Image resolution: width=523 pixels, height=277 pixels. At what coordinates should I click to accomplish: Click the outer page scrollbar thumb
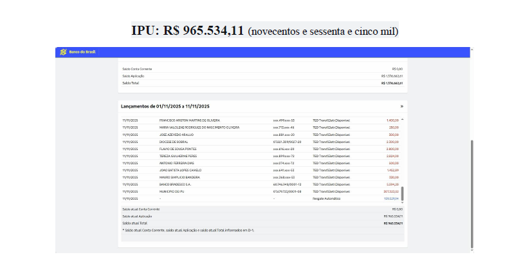tap(472, 193)
